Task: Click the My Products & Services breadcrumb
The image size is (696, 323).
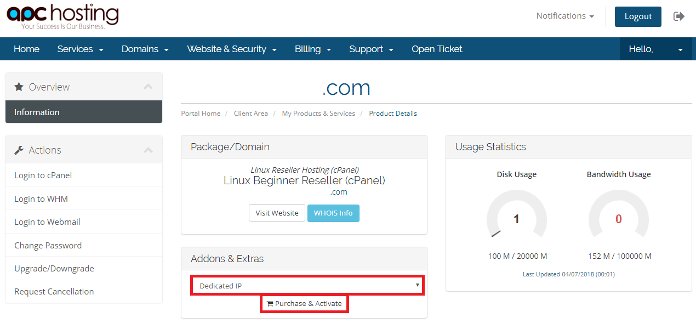Action: 318,114
